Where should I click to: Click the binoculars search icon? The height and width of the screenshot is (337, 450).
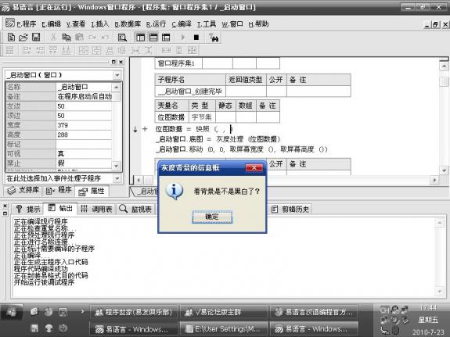(x=214, y=38)
